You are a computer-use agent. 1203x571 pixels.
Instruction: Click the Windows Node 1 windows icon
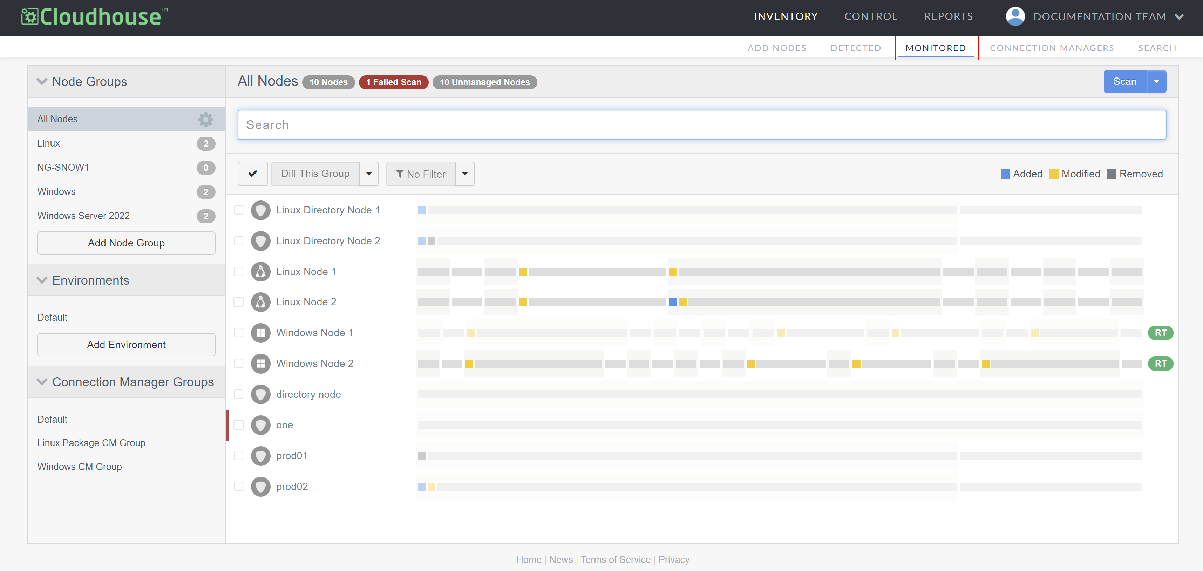[x=260, y=333]
